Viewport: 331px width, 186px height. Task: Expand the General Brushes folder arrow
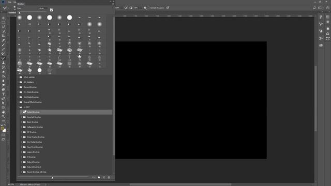click(x=18, y=87)
